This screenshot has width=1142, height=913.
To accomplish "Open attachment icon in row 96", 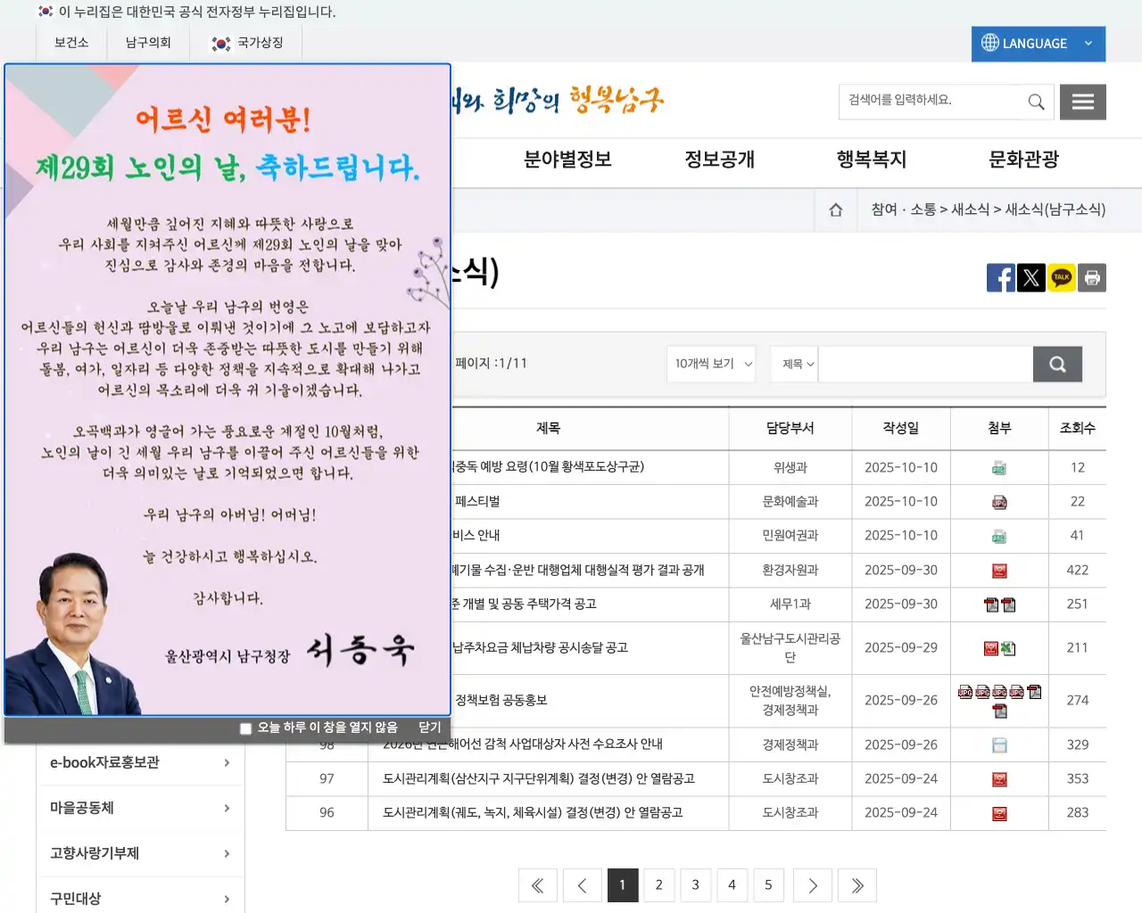I will tap(999, 814).
